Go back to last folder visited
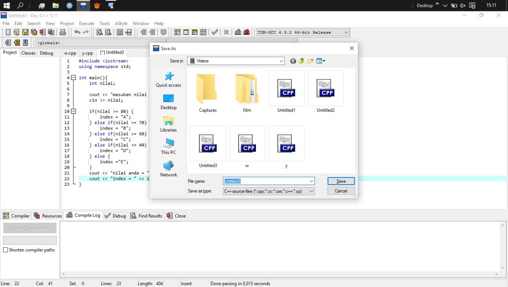 [x=293, y=61]
